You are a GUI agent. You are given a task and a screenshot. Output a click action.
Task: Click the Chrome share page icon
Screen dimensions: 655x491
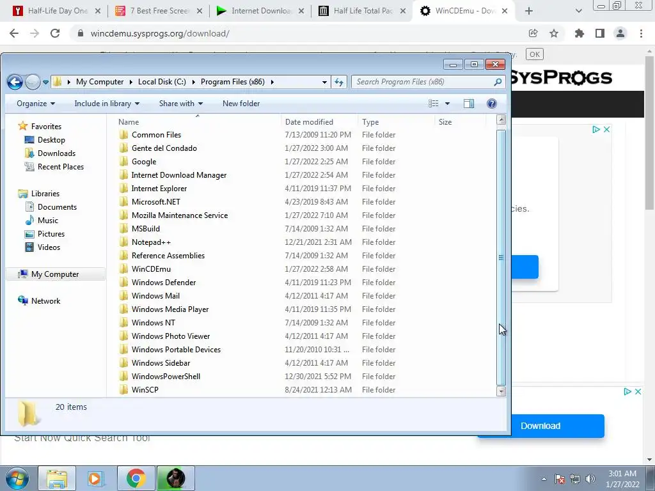(x=533, y=33)
